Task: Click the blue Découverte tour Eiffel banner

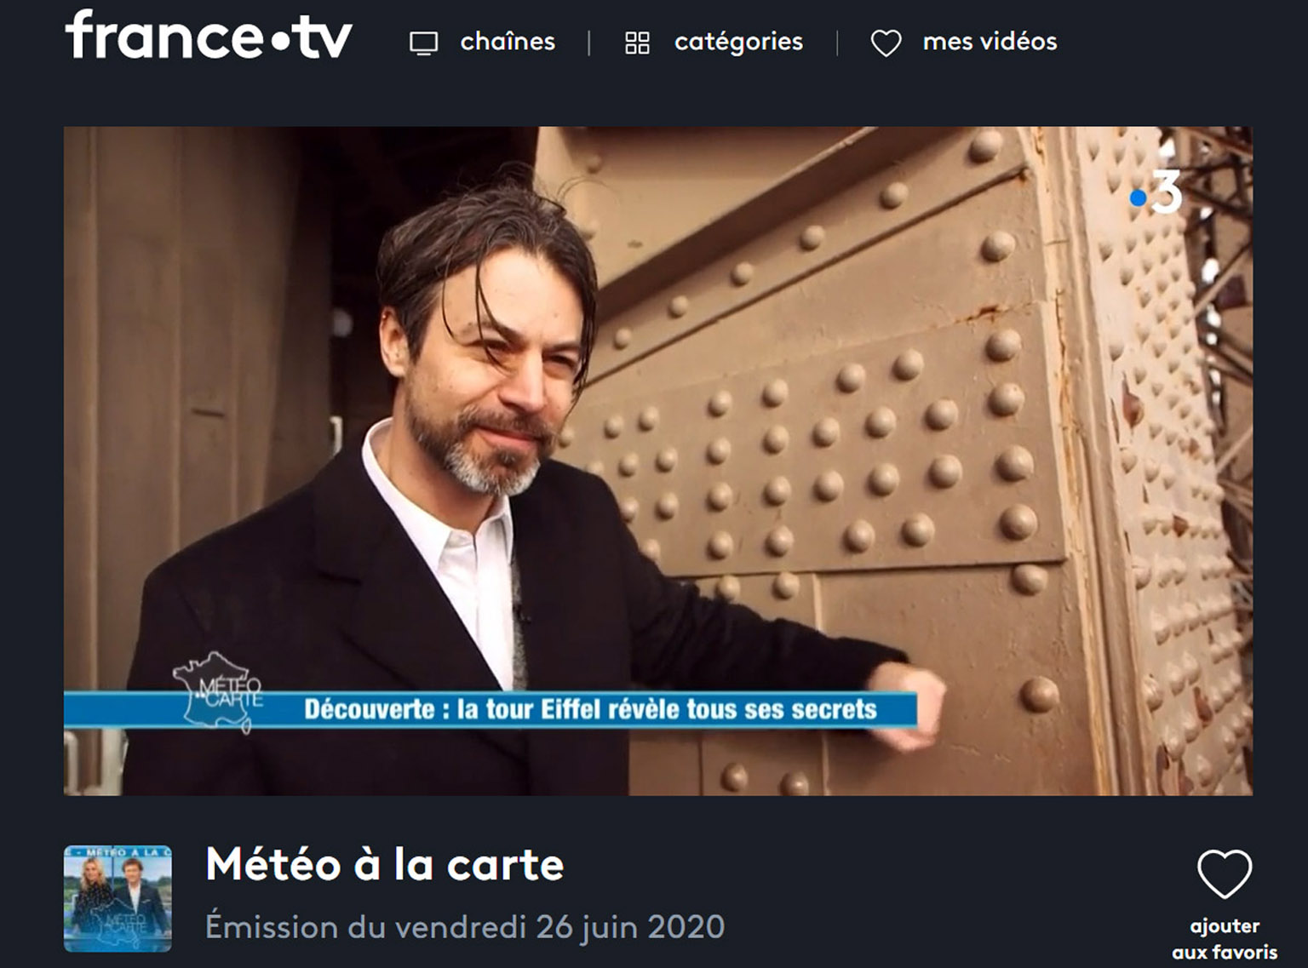Action: pos(490,710)
